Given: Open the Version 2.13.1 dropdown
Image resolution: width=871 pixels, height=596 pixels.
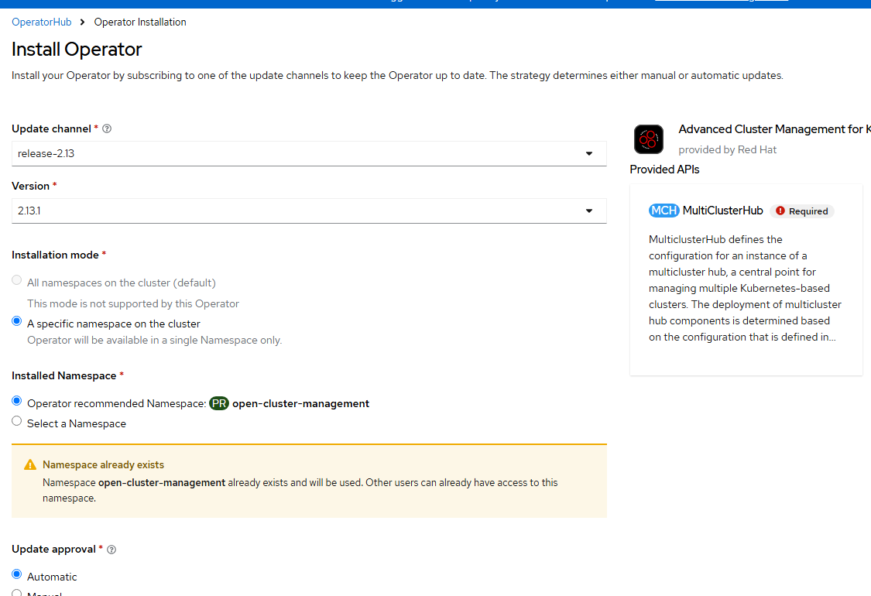Looking at the screenshot, I should tap(309, 211).
